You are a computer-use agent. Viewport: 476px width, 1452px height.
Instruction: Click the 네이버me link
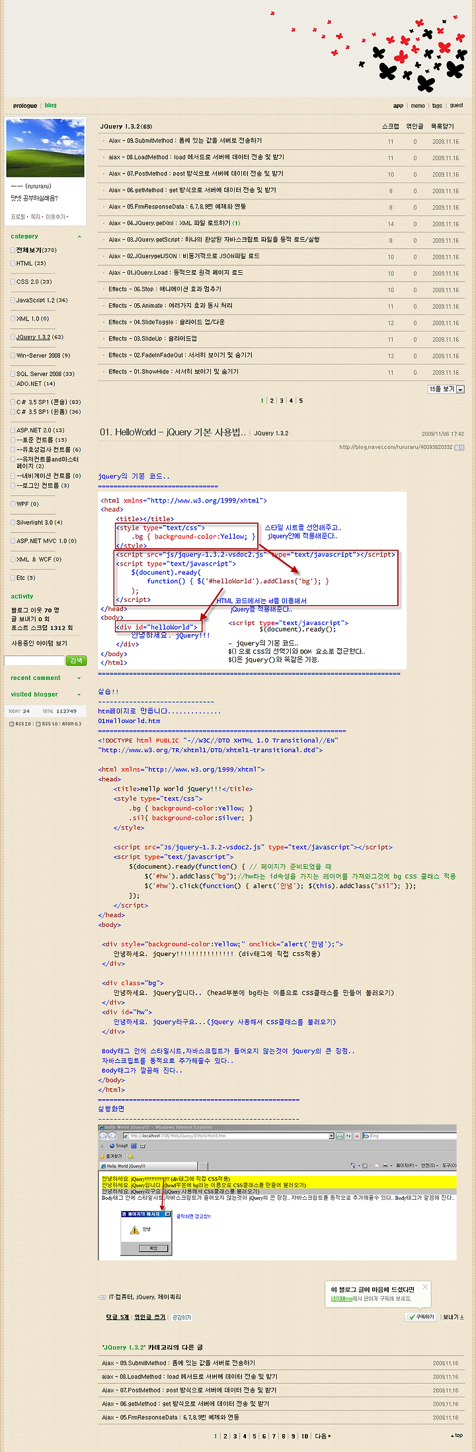click(x=342, y=1299)
